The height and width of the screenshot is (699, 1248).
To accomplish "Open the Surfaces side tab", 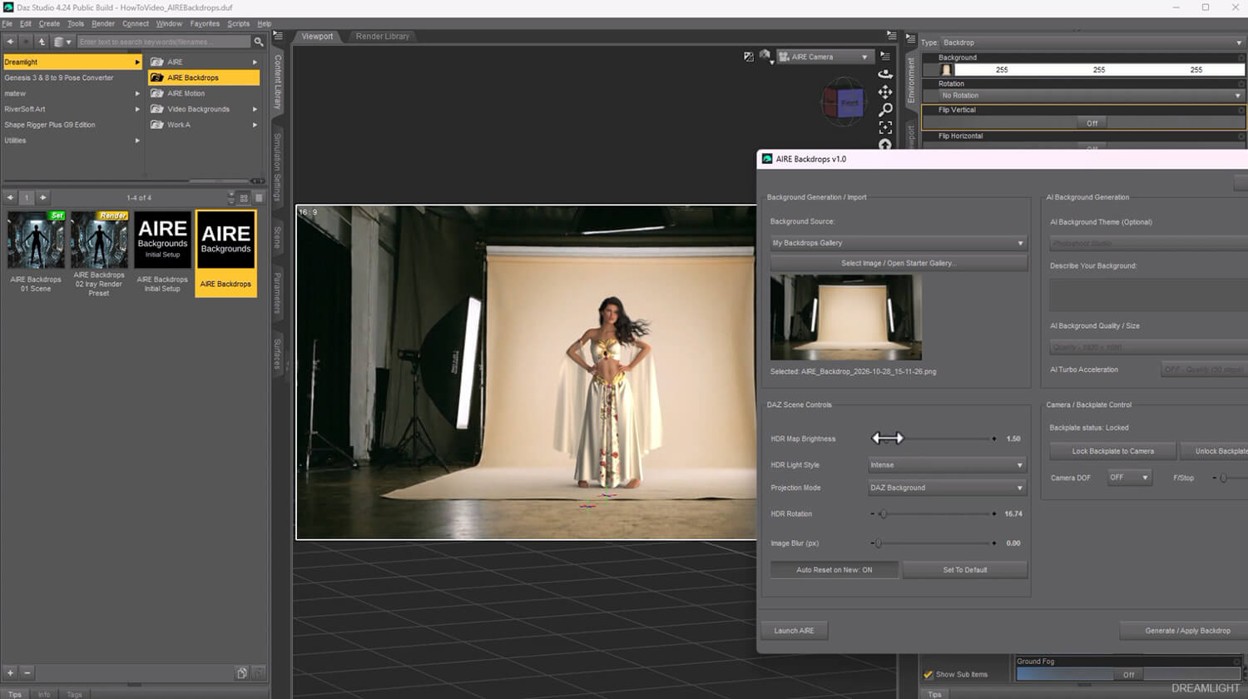I will (278, 354).
